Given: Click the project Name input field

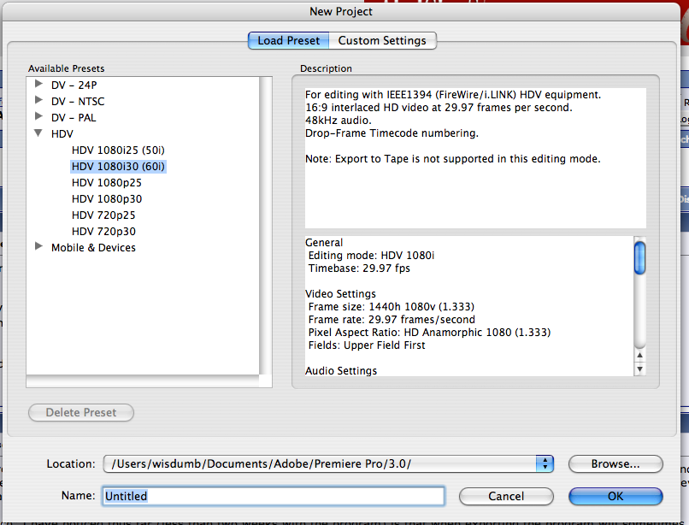Looking at the screenshot, I should (273, 496).
